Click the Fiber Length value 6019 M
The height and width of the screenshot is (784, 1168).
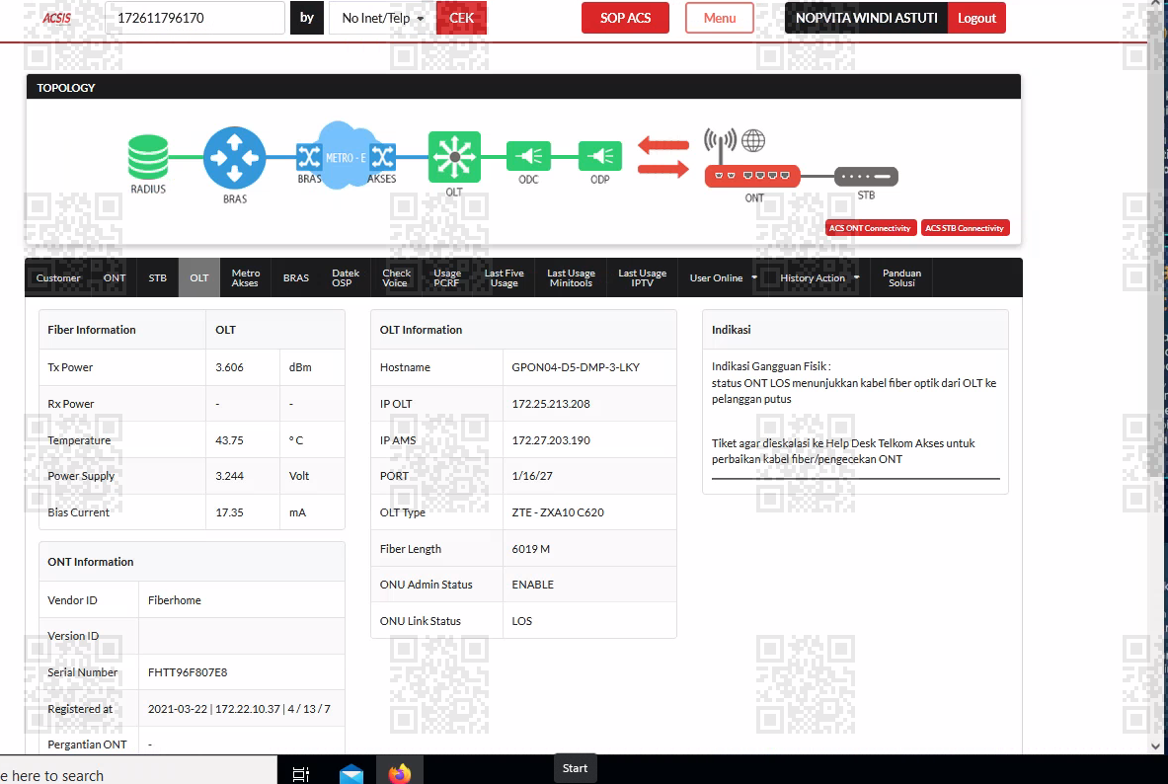pyautogui.click(x=530, y=549)
